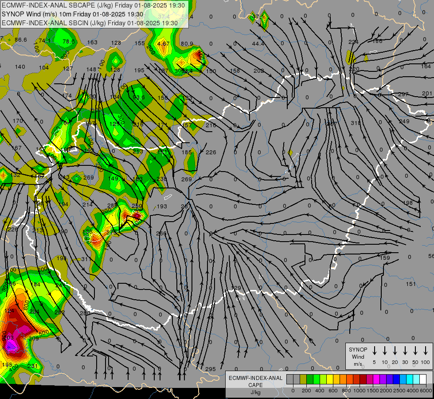Screen dimensions: 434x399
Task: Click the 'J/kg' unit label in legend
Action: click(255, 392)
